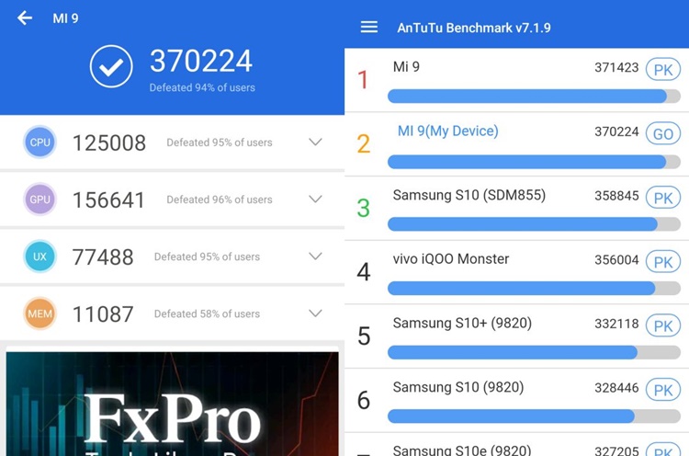Screen dimensions: 689x456
Task: Expand the UX score details chevron
Action: (x=315, y=256)
